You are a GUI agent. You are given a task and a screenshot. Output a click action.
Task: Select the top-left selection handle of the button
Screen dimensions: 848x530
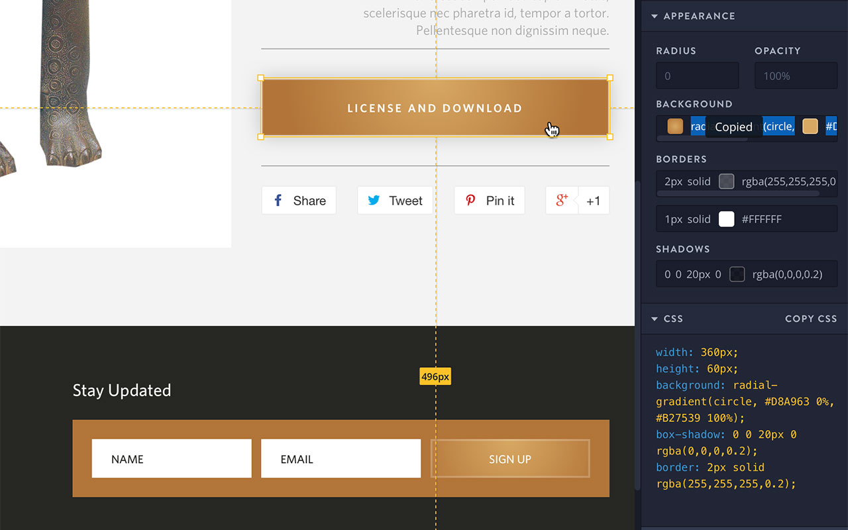point(261,78)
